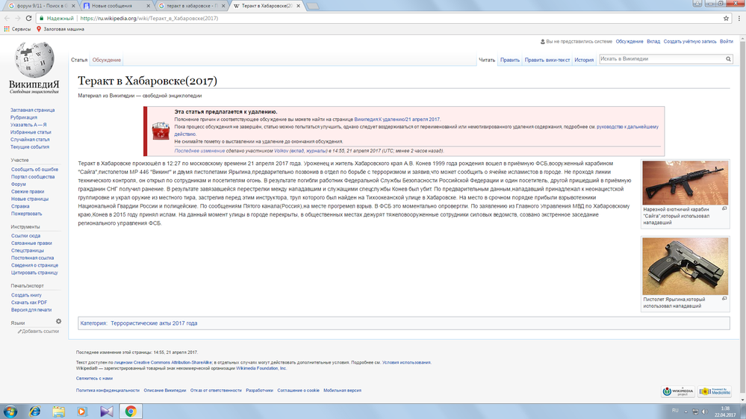Image resolution: width=746 pixels, height=419 pixels.
Task: Open Заглавная страница link
Action: (x=32, y=110)
